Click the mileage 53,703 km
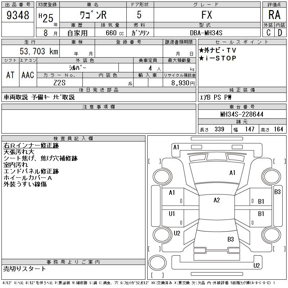Viewport: 288px width, 288px height. 39,51
